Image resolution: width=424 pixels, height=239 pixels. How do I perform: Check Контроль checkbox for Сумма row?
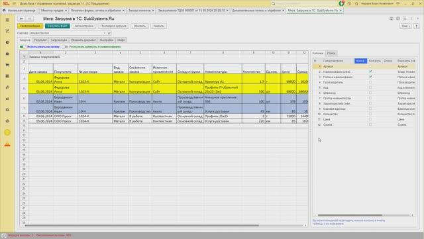370,124
